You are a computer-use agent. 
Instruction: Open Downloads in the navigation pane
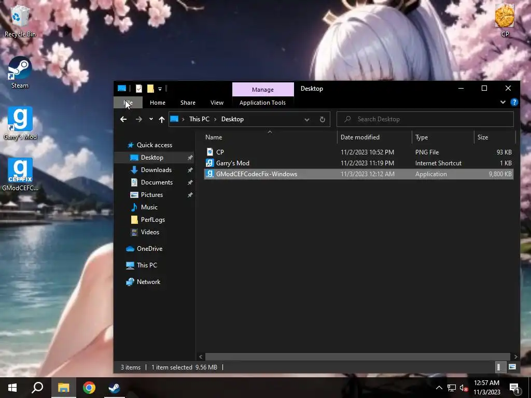click(x=156, y=170)
